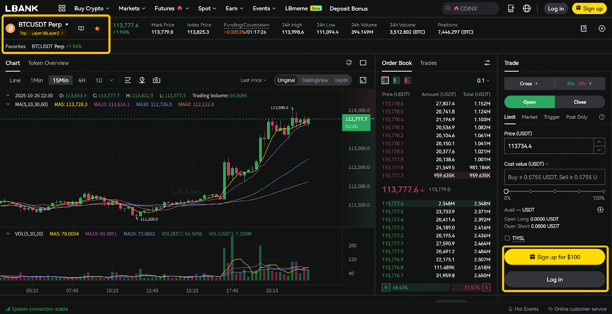The width and height of the screenshot is (612, 314).
Task: Open the chart indicators icon
Action: 128,80
